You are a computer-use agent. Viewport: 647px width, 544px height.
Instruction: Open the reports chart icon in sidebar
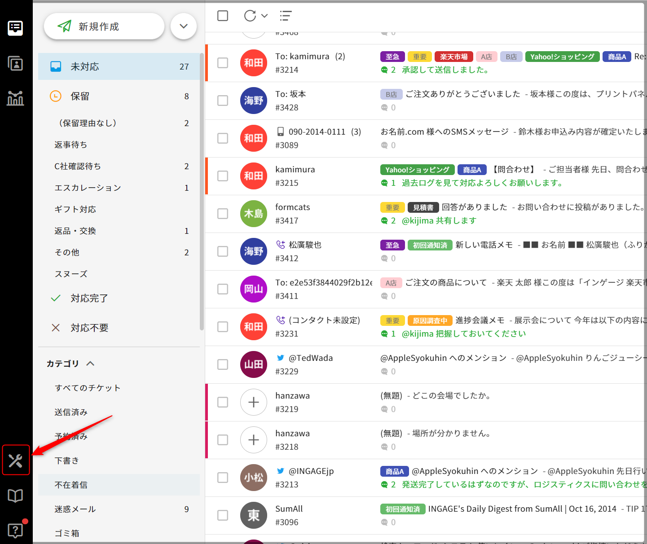16,98
